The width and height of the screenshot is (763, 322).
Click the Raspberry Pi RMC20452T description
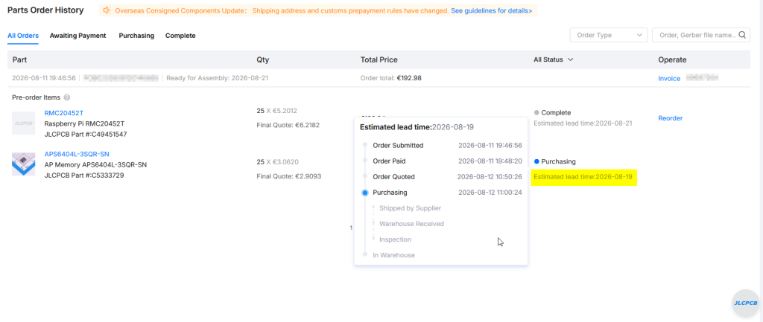pos(85,123)
